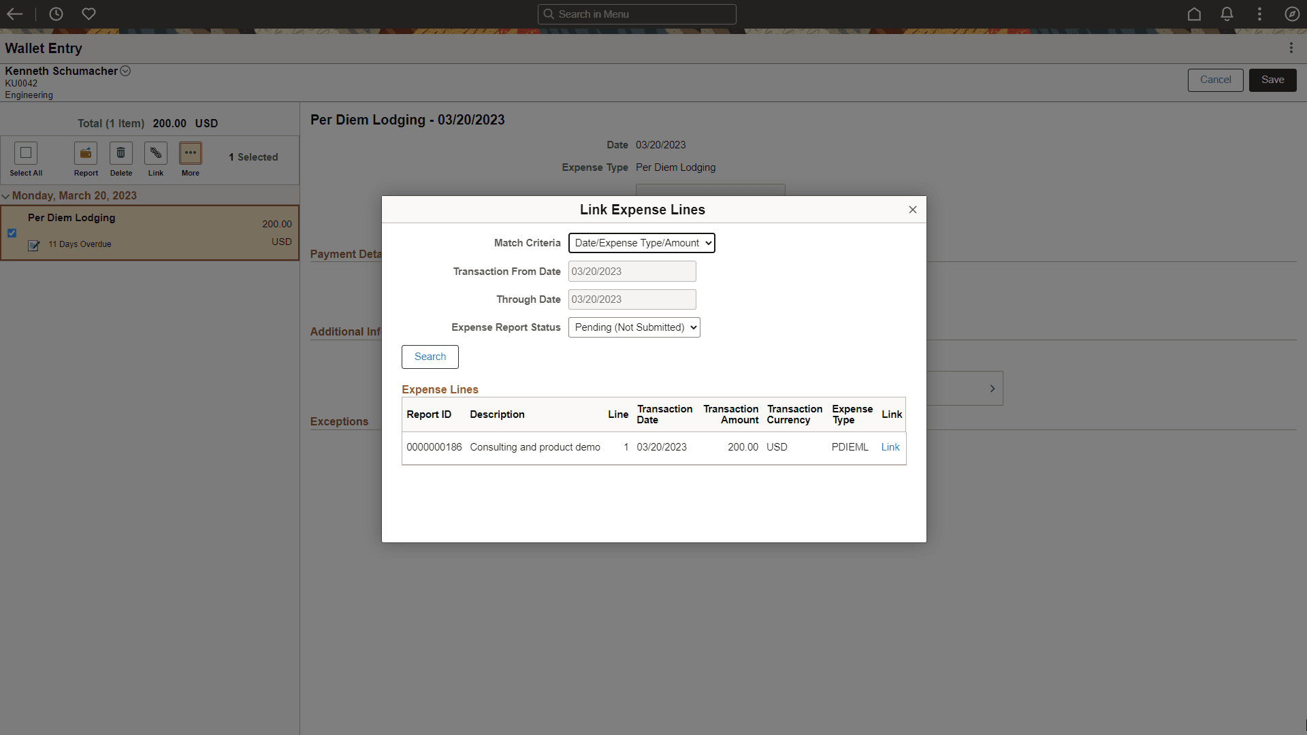Open Recently Visited clock icon

[56, 14]
